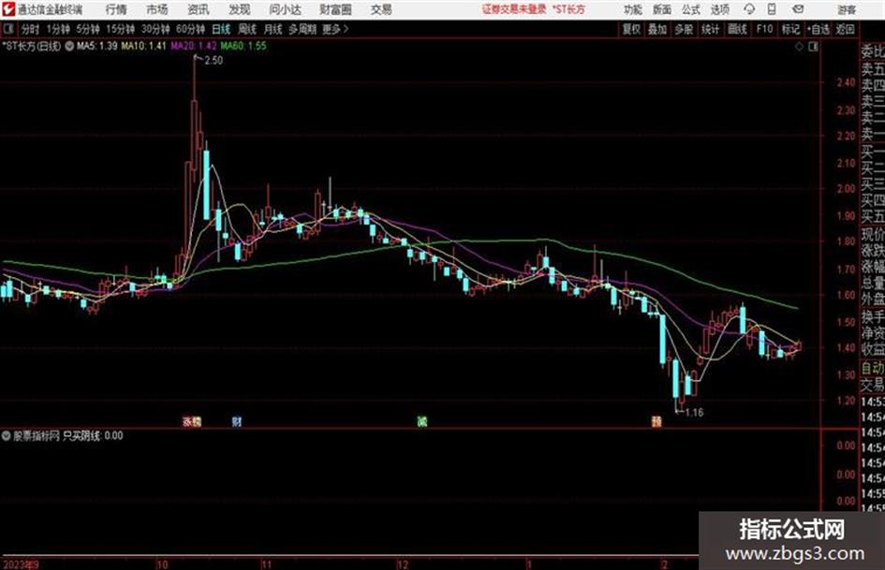The height and width of the screenshot is (570, 885).
Task: Toggle +自选 watchlist button
Action: coord(819,29)
